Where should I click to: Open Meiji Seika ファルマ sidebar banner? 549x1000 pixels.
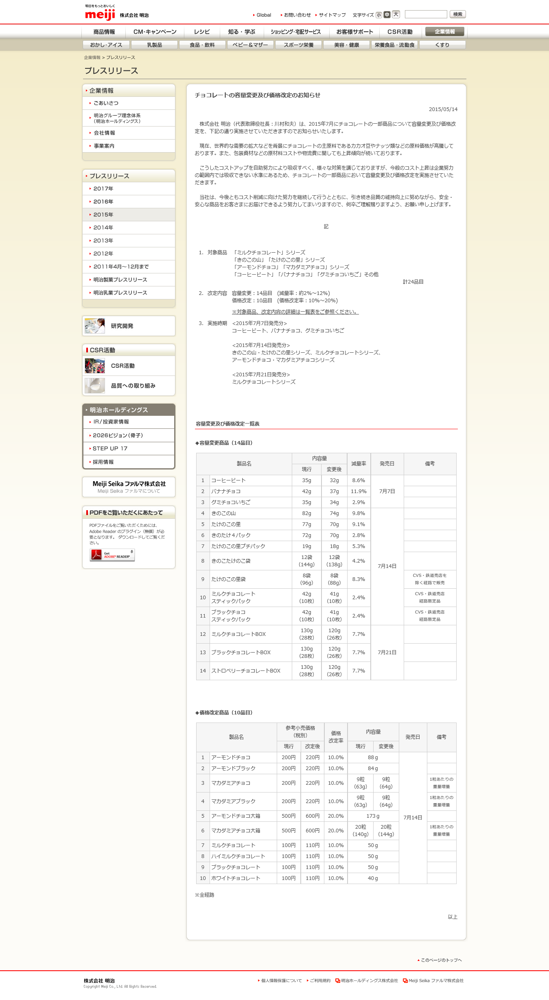pyautogui.click(x=129, y=487)
